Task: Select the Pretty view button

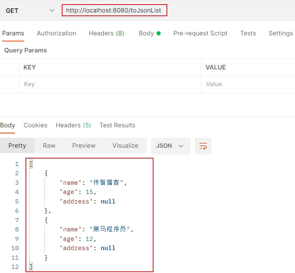Action: (17, 146)
